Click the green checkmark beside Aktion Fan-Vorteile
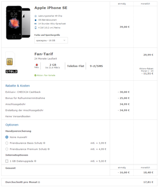The height and width of the screenshot is (188, 162). tap(35, 75)
